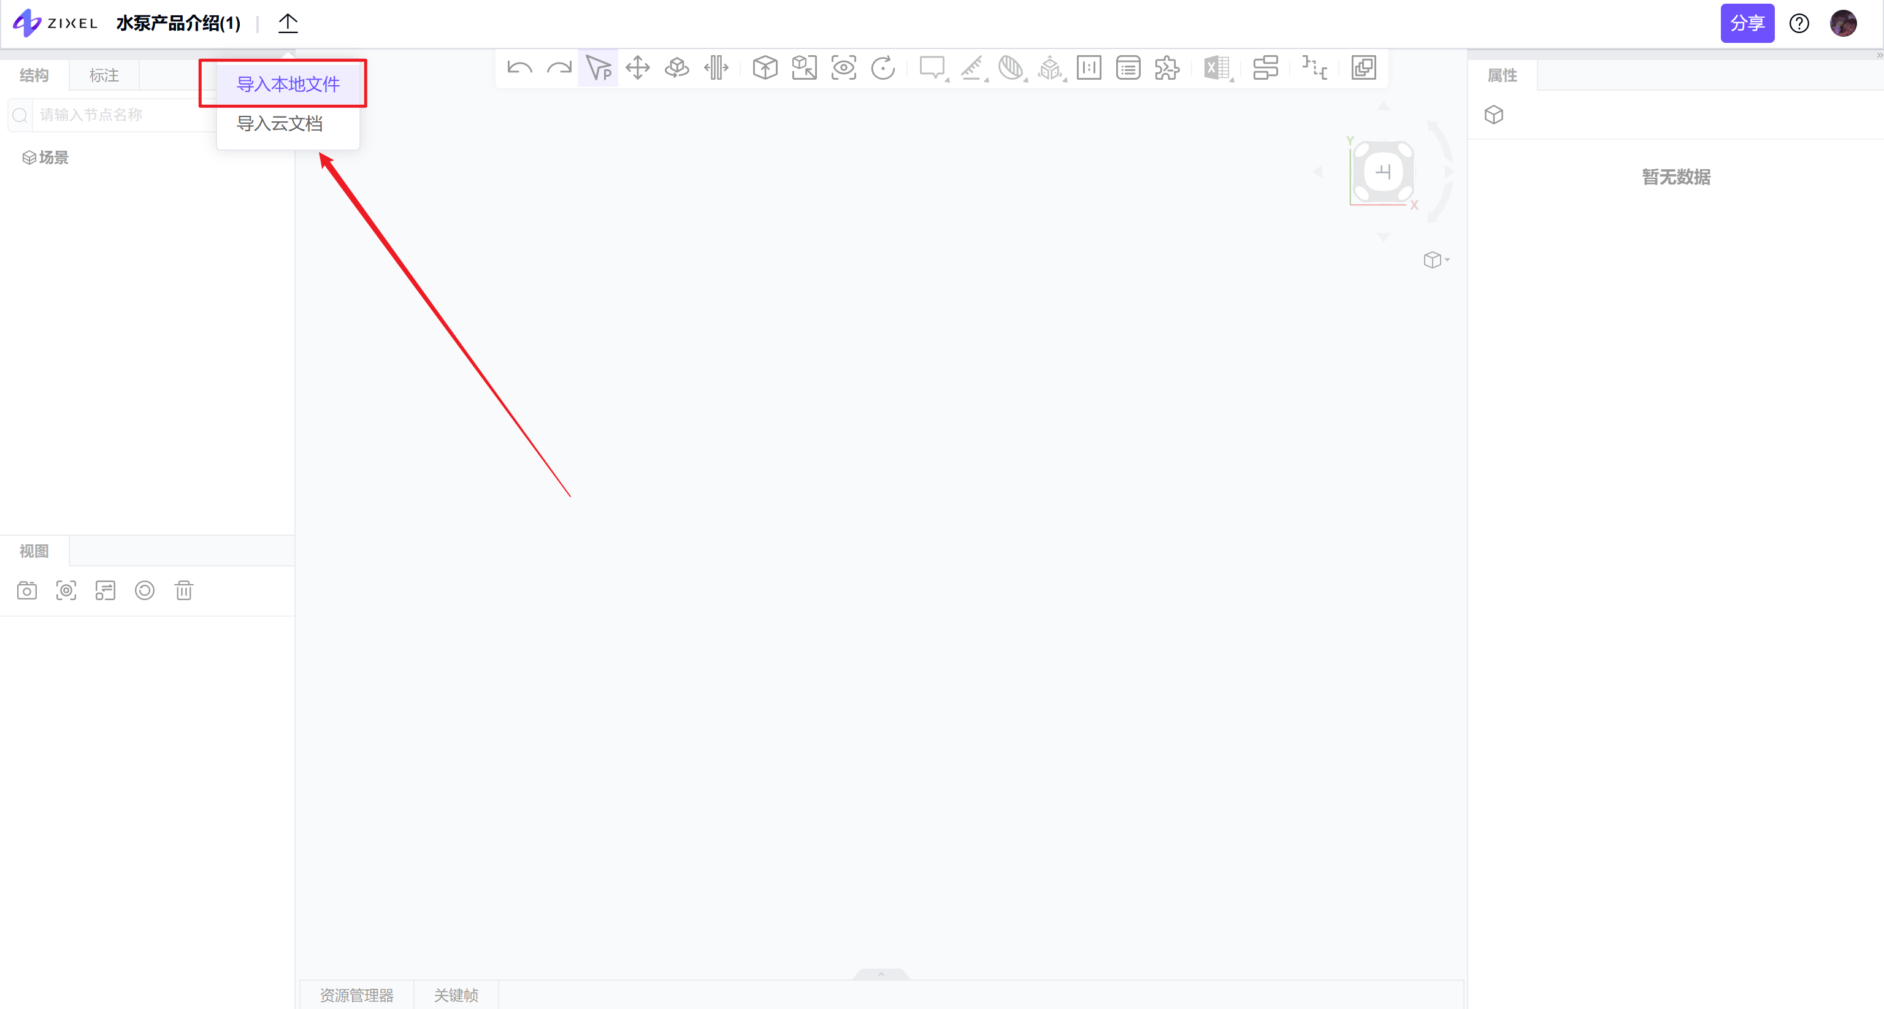Expand the bottom panel with the up chevron
The height and width of the screenshot is (1009, 1884).
coord(881,974)
